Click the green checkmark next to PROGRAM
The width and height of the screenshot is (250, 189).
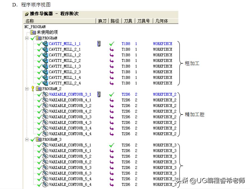32,38
